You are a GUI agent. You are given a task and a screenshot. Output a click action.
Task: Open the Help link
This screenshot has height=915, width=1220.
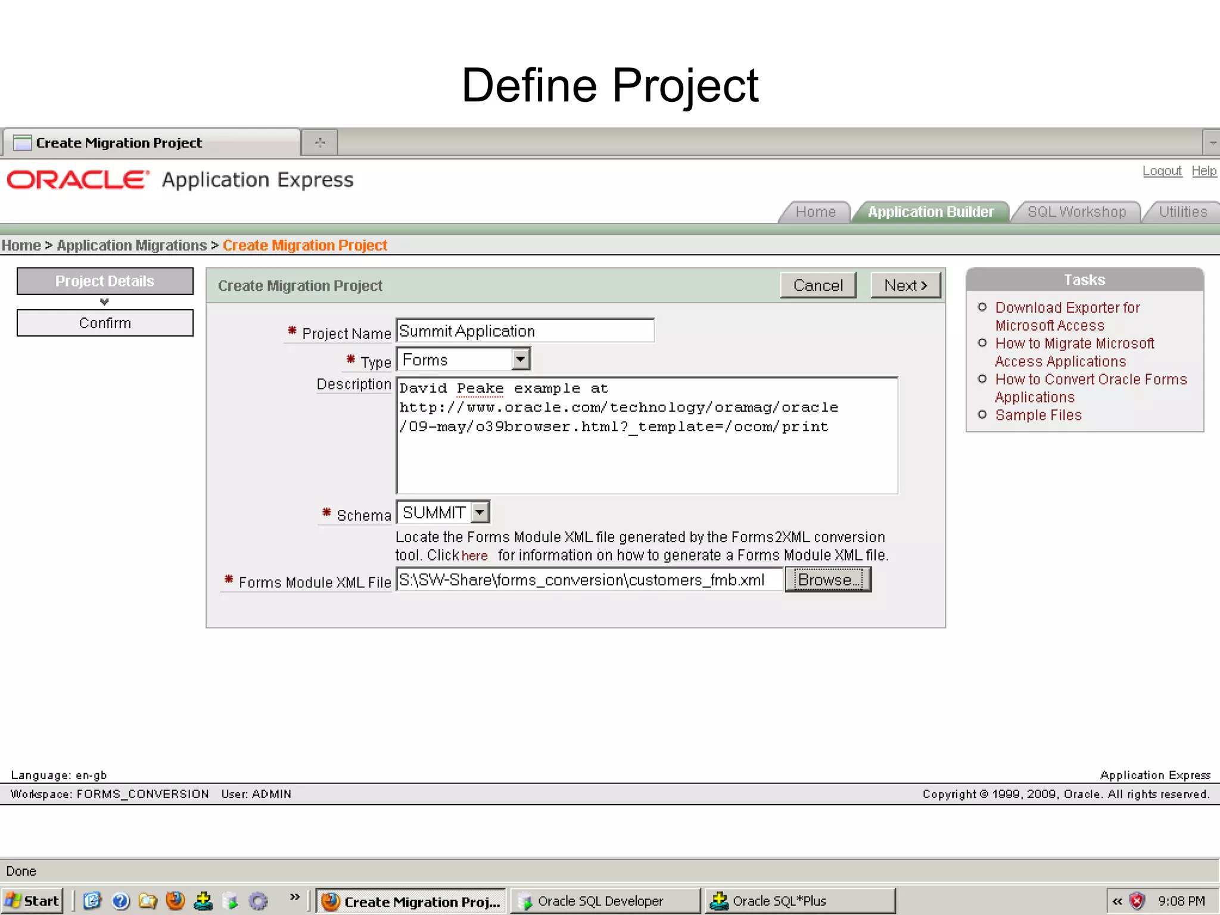[1204, 171]
